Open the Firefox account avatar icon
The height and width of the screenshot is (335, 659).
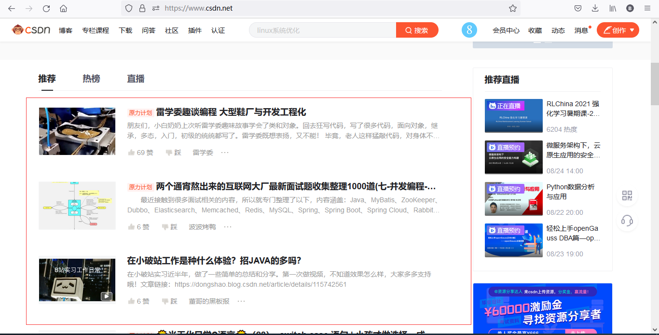[630, 8]
